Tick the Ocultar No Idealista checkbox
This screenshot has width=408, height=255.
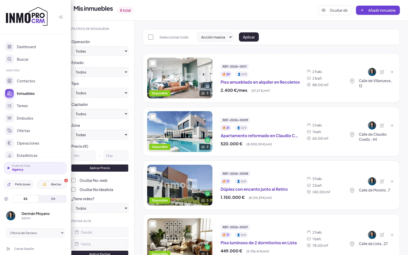73,189
